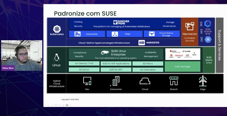Image resolution: width=227 pixels, height=116 pixels.
Task: Click the presenter webcam thumbnail
Action: (x=22, y=55)
